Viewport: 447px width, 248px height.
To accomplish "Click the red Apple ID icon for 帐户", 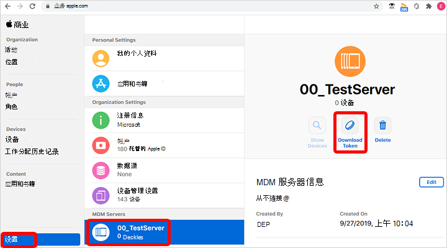I will [101, 145].
